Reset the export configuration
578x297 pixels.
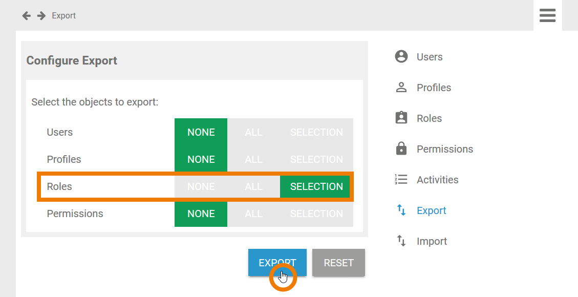(x=338, y=262)
